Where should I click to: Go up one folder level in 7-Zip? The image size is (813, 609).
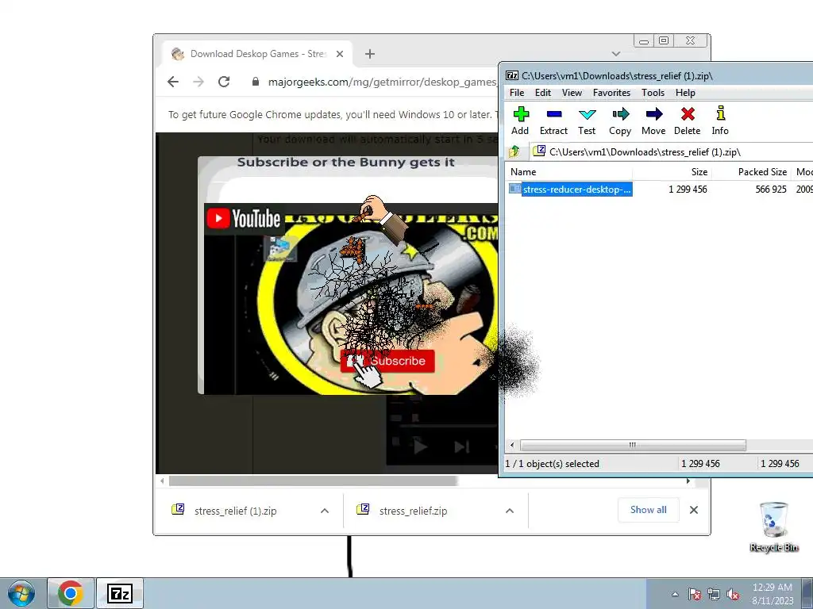pyautogui.click(x=514, y=151)
